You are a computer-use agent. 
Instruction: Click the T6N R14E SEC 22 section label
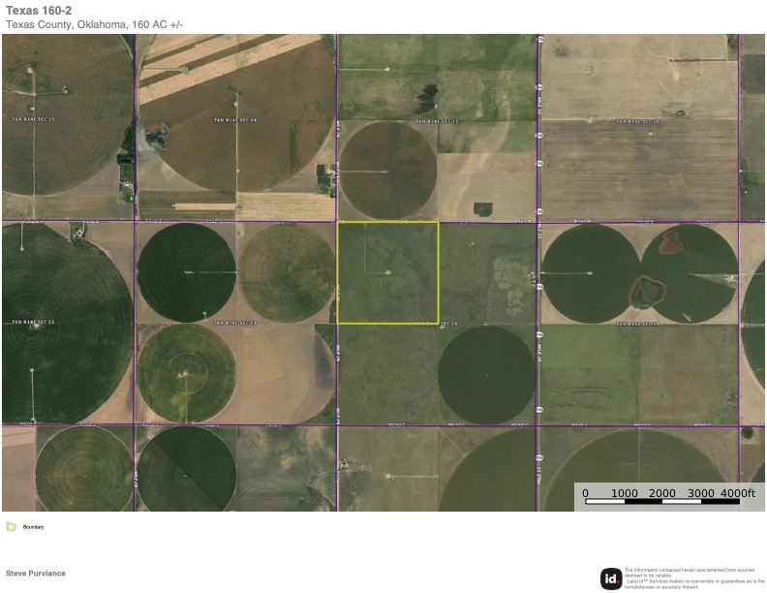click(x=33, y=322)
